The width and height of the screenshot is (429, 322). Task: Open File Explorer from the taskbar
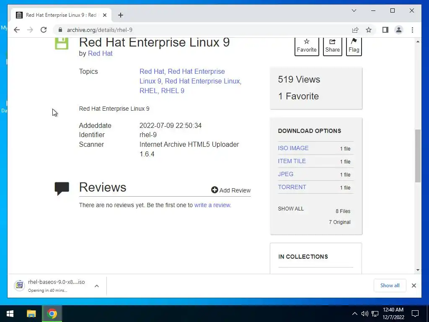[x=31, y=314]
